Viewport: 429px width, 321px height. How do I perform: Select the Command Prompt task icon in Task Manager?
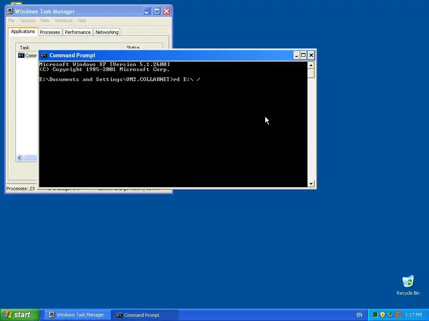(x=21, y=56)
